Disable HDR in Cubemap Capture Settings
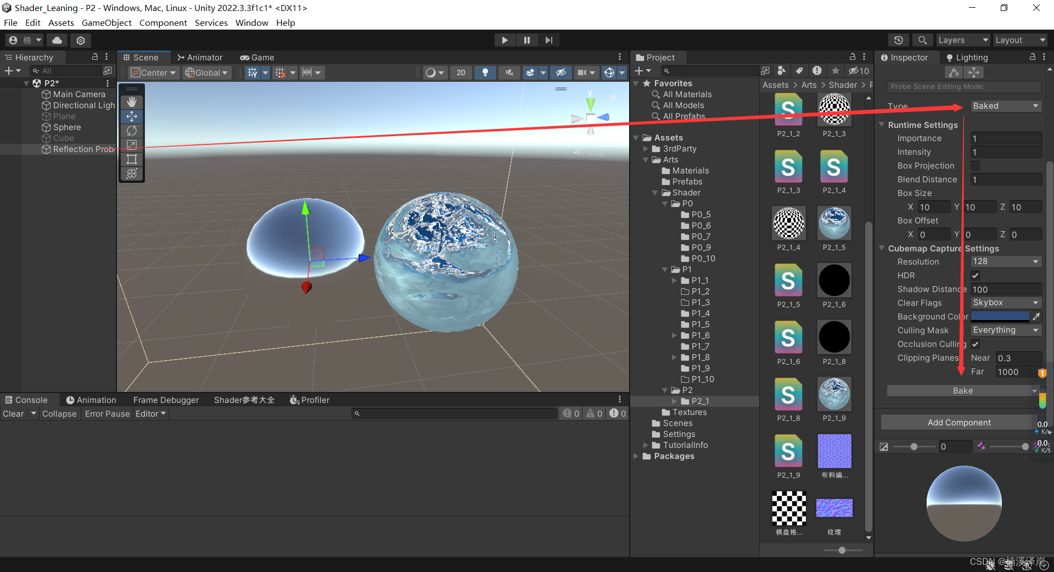This screenshot has width=1054, height=572. (975, 275)
